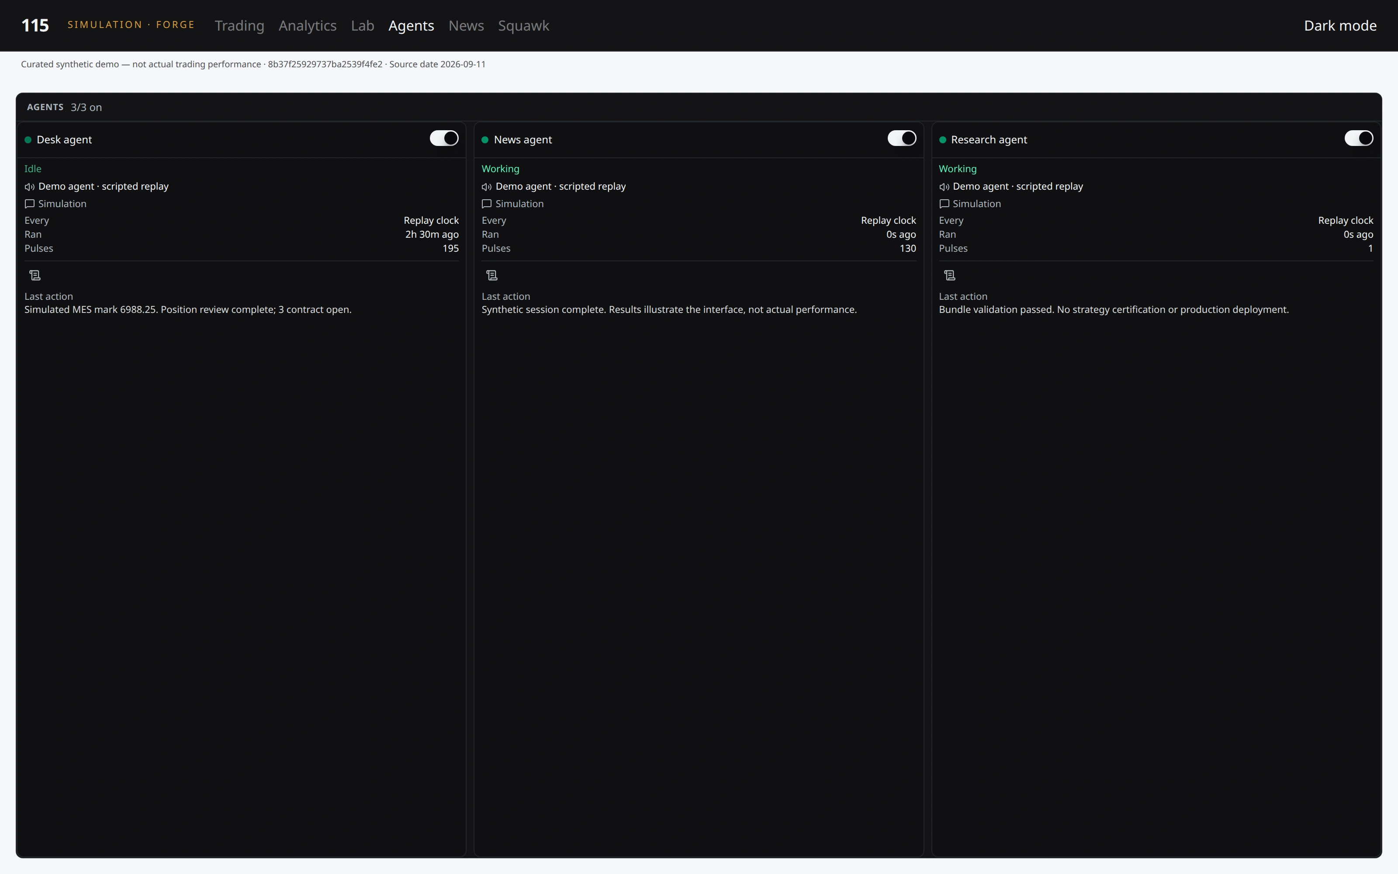This screenshot has width=1398, height=874.
Task: Click the green status dot beside Desk agent
Action: (x=28, y=140)
